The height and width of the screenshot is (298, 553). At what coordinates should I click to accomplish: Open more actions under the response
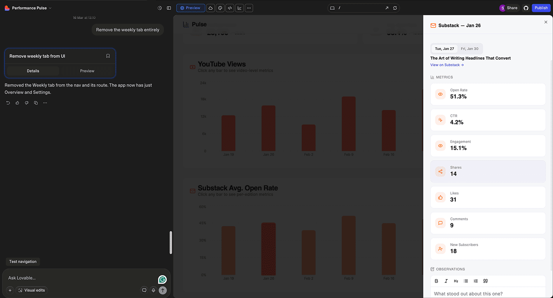tap(45, 103)
